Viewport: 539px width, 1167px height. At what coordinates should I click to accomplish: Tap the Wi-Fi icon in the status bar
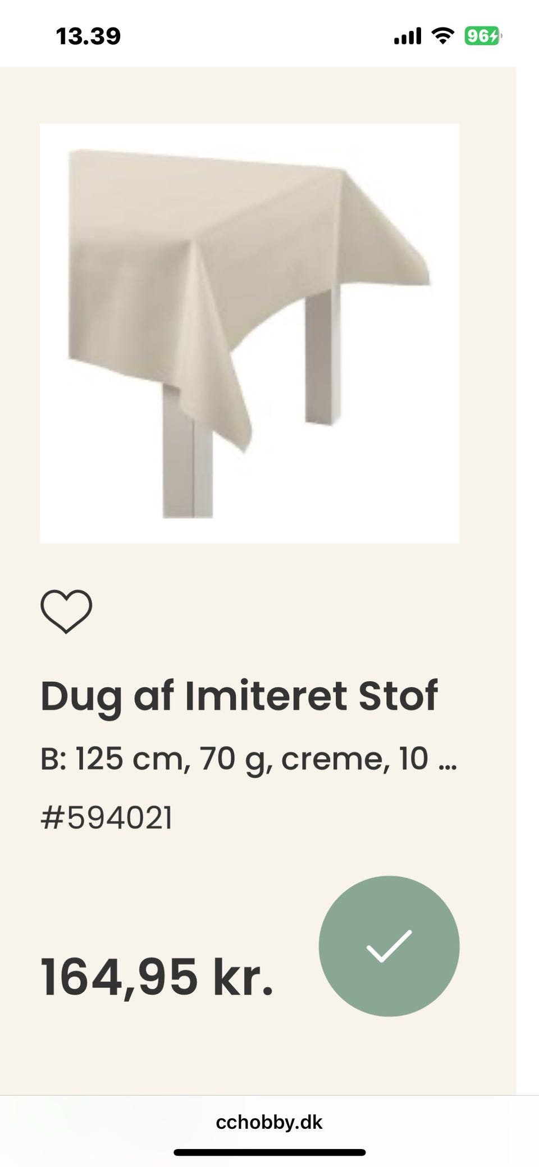point(442,37)
